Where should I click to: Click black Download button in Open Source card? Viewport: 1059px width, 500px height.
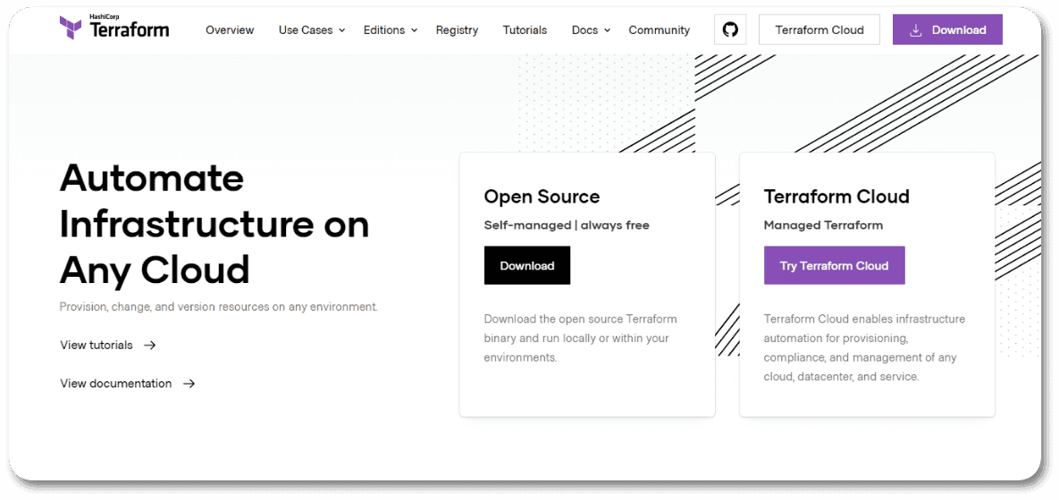(x=526, y=265)
